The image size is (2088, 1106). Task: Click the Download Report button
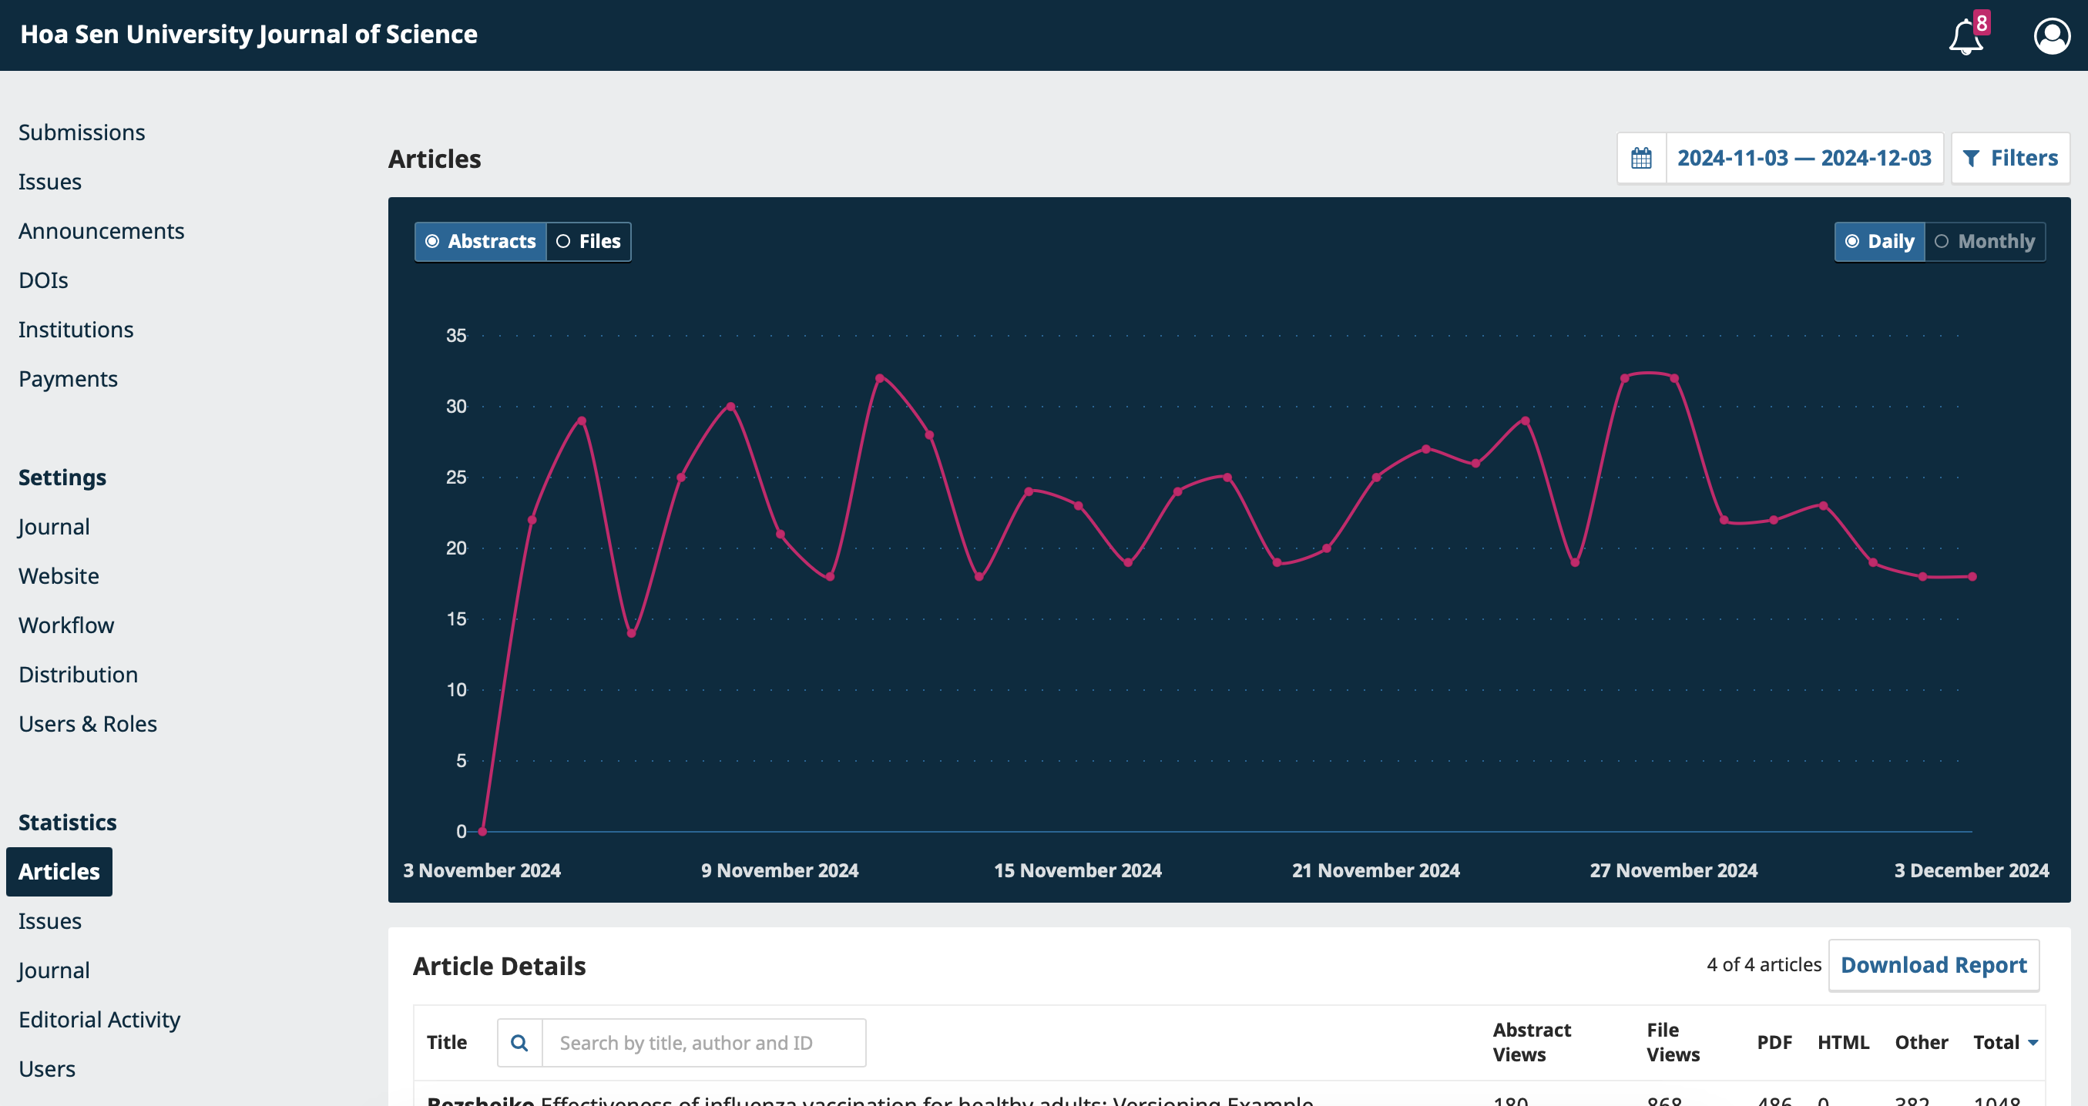point(1932,964)
